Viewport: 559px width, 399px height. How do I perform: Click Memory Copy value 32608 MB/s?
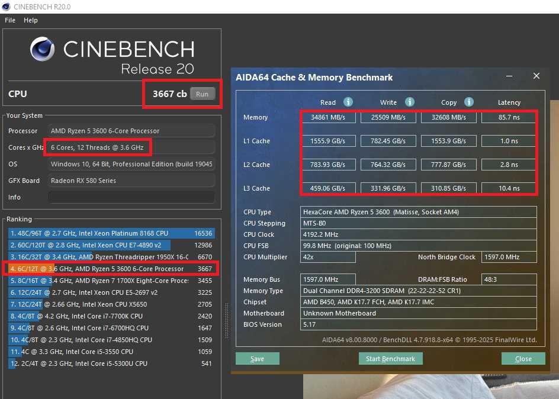pos(448,117)
